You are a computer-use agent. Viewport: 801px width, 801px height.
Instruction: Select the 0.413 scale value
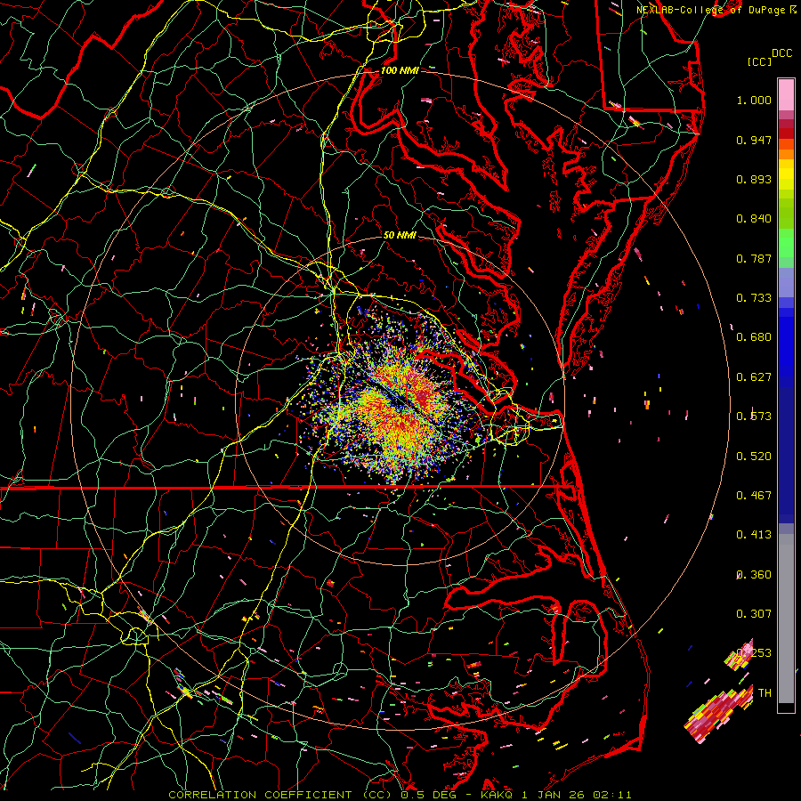(754, 535)
